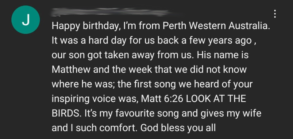Click "God bless you all" closing text
Screen dimensions: 293x139
tap(178, 128)
